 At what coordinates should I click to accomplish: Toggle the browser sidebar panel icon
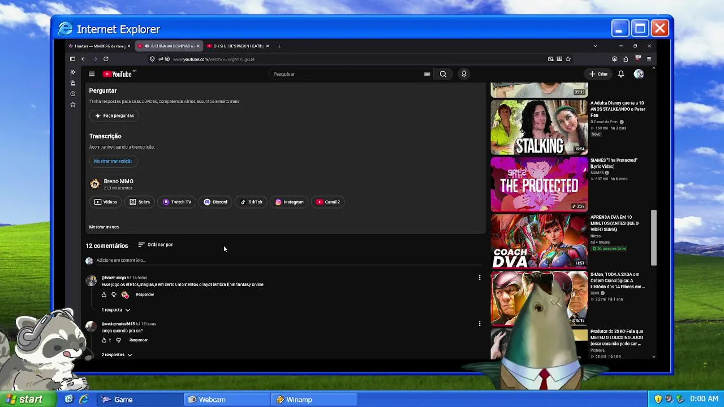coord(72,59)
